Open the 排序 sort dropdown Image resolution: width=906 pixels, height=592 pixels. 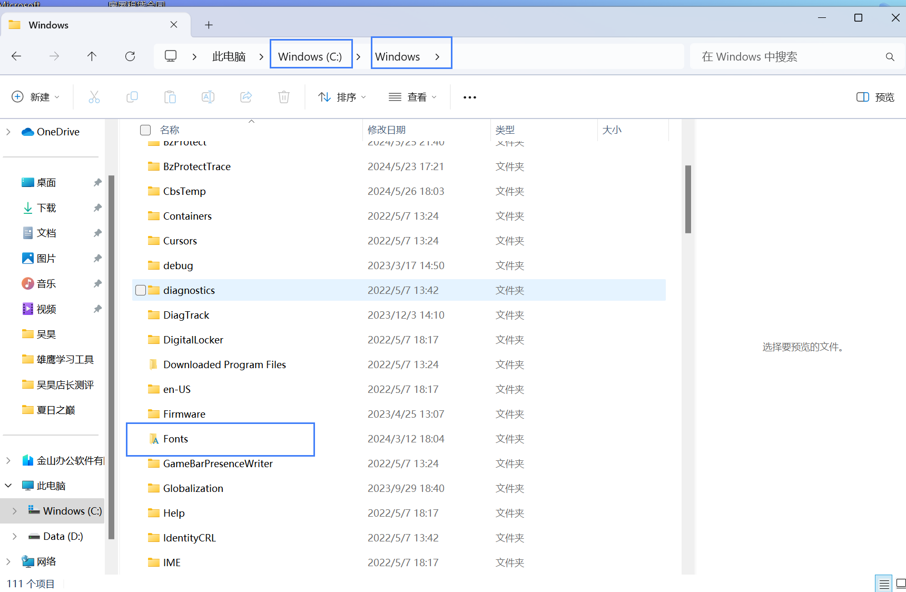[x=342, y=97]
